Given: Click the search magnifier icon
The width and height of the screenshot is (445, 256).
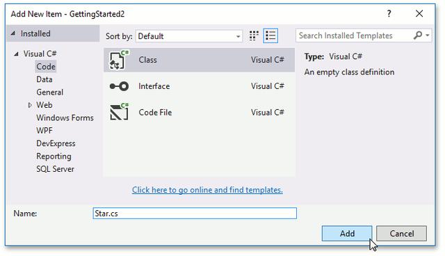Looking at the screenshot, I should pyautogui.click(x=418, y=35).
